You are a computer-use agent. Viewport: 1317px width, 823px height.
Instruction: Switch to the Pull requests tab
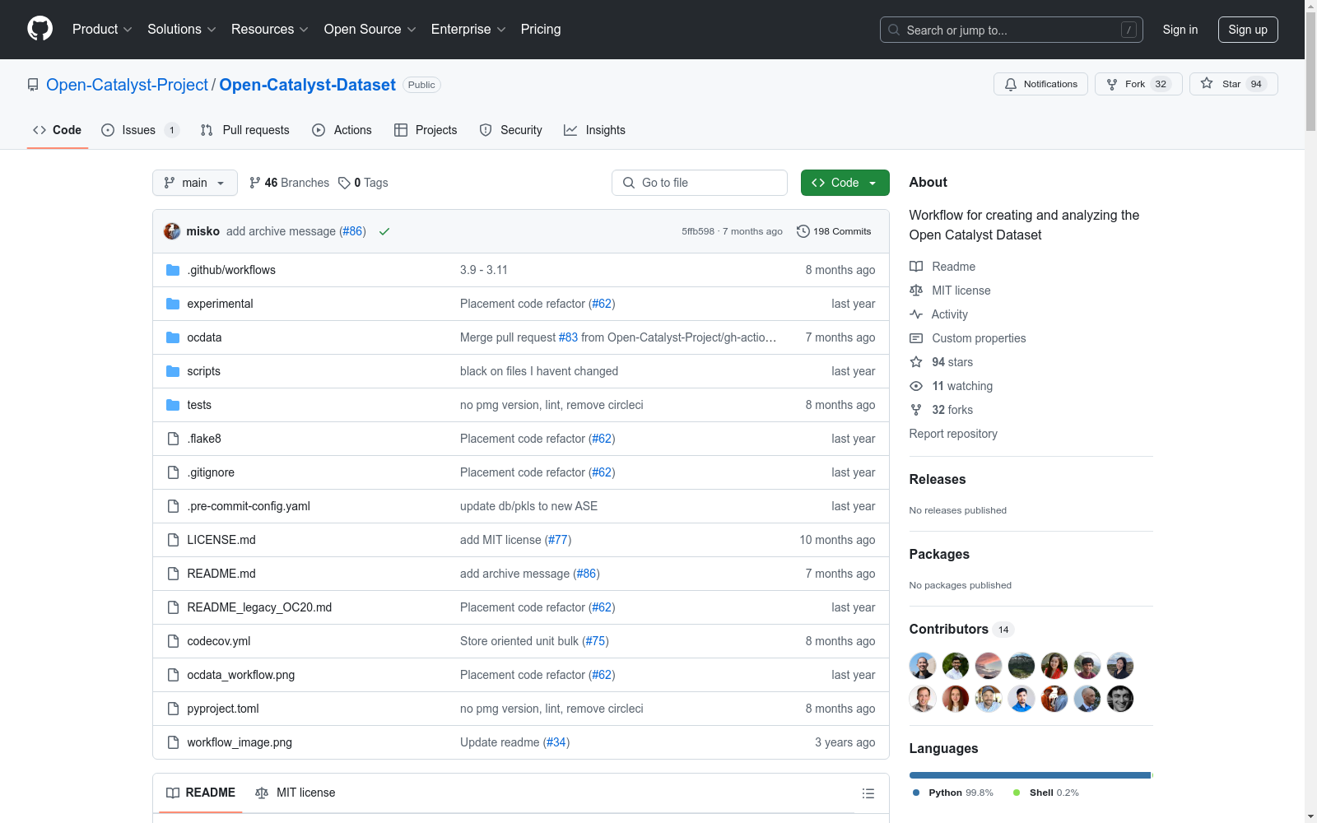click(x=244, y=130)
